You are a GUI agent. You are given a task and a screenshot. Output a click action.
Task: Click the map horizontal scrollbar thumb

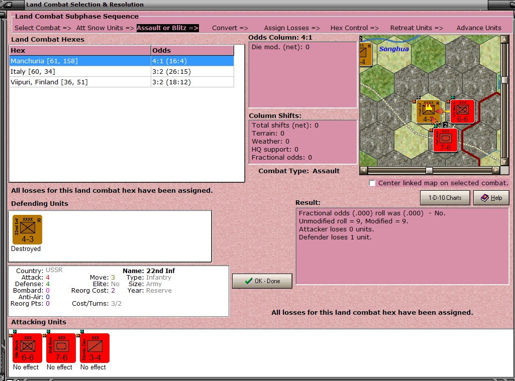(x=429, y=170)
